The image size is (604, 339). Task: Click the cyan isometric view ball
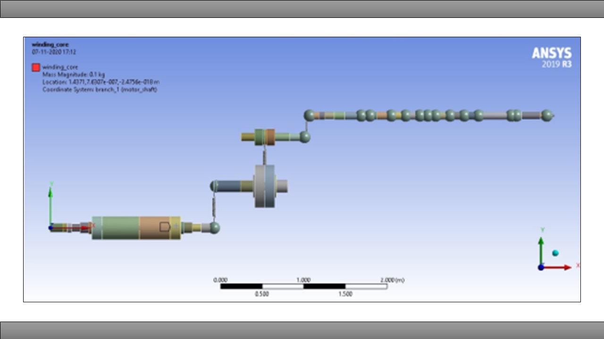click(555, 253)
